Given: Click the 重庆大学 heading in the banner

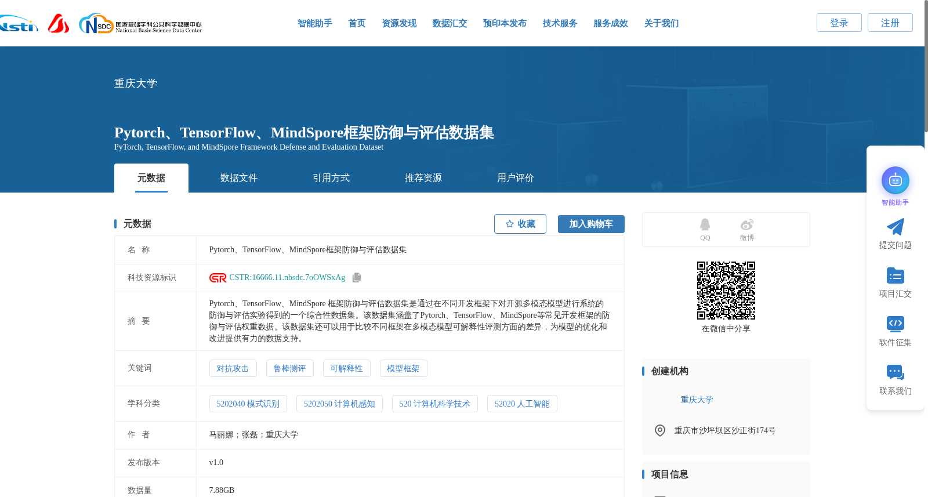Looking at the screenshot, I should (136, 84).
